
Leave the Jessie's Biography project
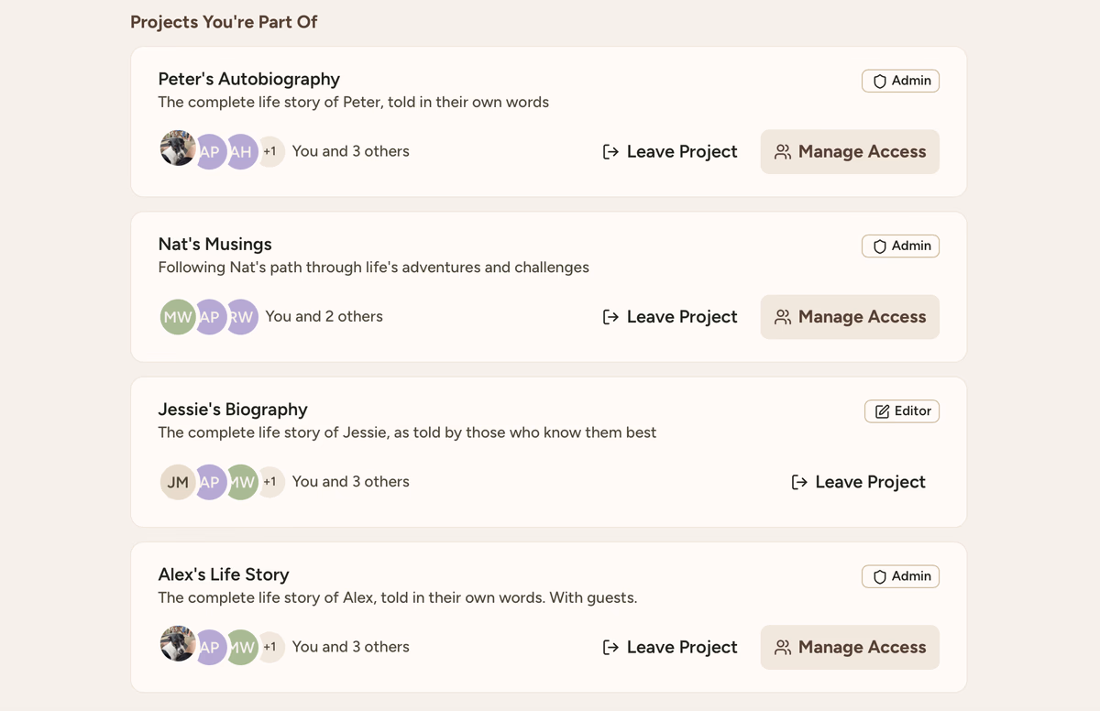858,482
